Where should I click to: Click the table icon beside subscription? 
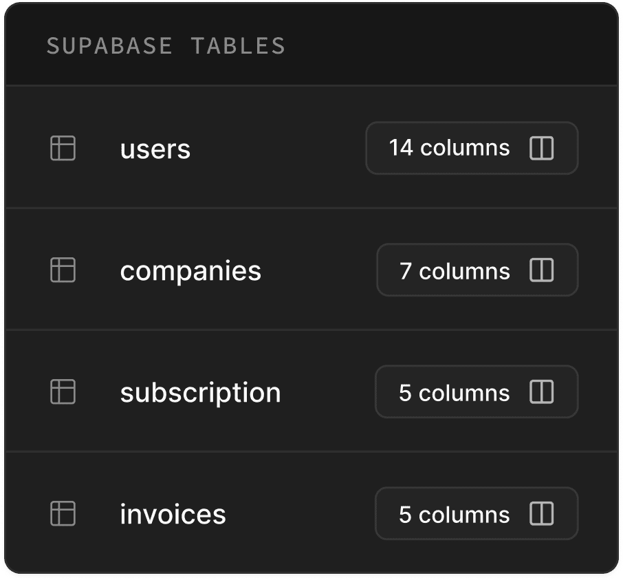click(x=63, y=391)
